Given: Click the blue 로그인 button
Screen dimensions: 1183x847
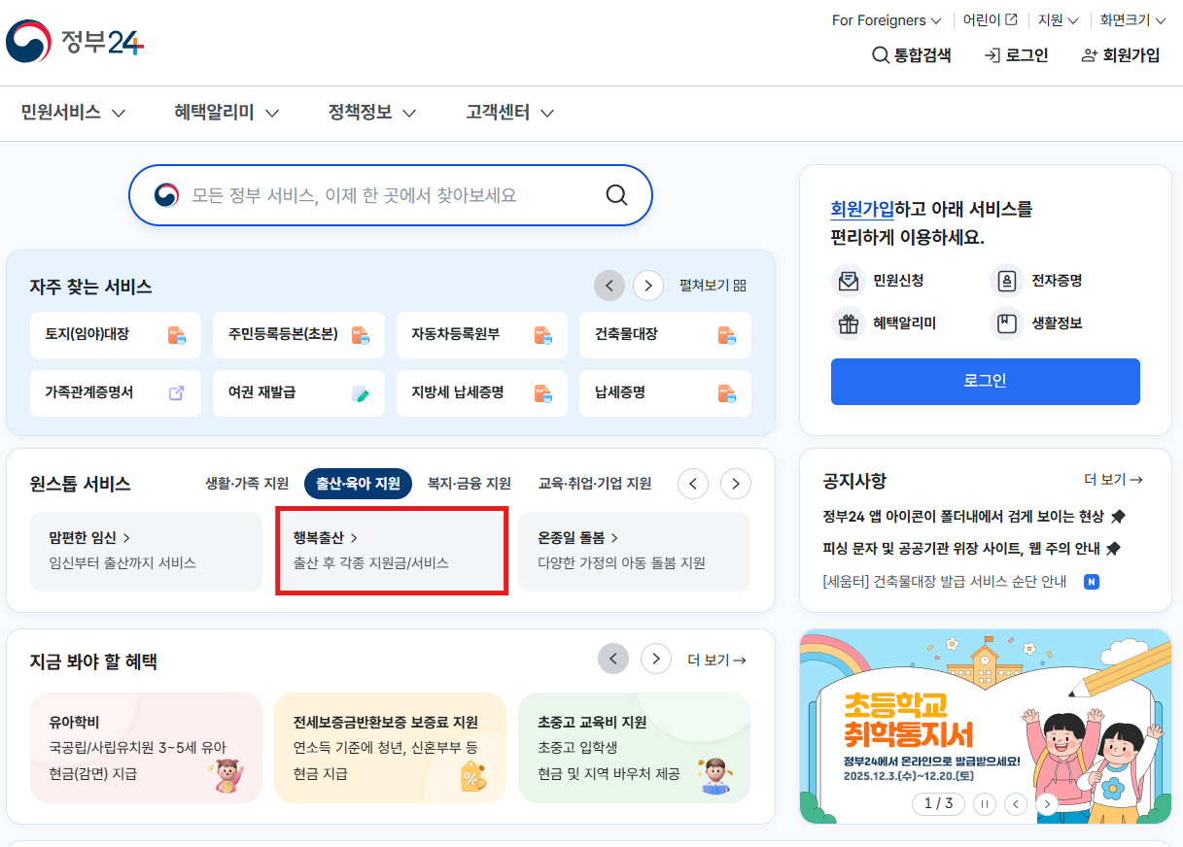Looking at the screenshot, I should (985, 381).
